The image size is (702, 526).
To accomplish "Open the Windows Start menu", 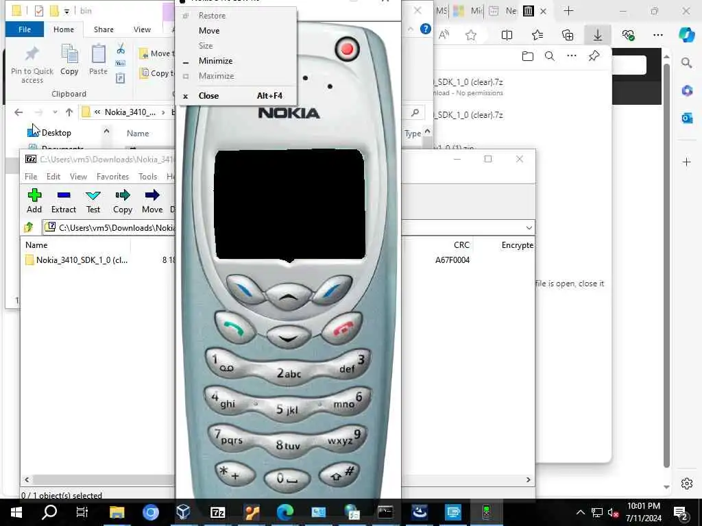I will (16, 512).
